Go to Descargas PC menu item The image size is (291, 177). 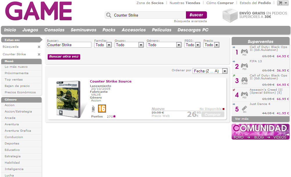193,30
